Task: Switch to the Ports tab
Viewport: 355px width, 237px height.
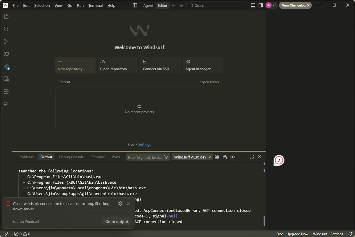Action: point(116,157)
